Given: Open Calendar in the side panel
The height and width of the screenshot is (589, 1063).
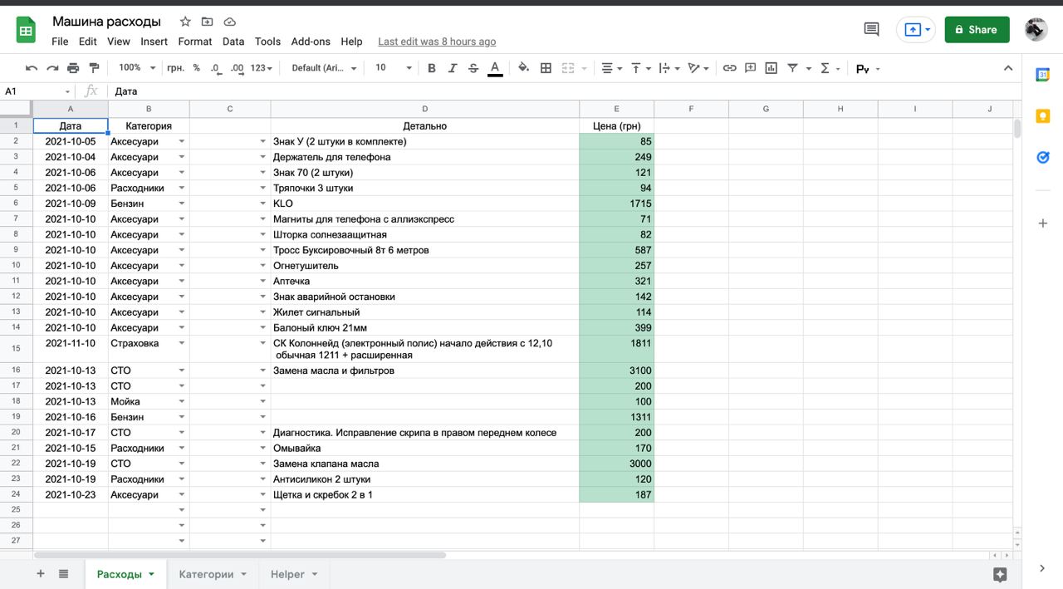Looking at the screenshot, I should (x=1043, y=75).
